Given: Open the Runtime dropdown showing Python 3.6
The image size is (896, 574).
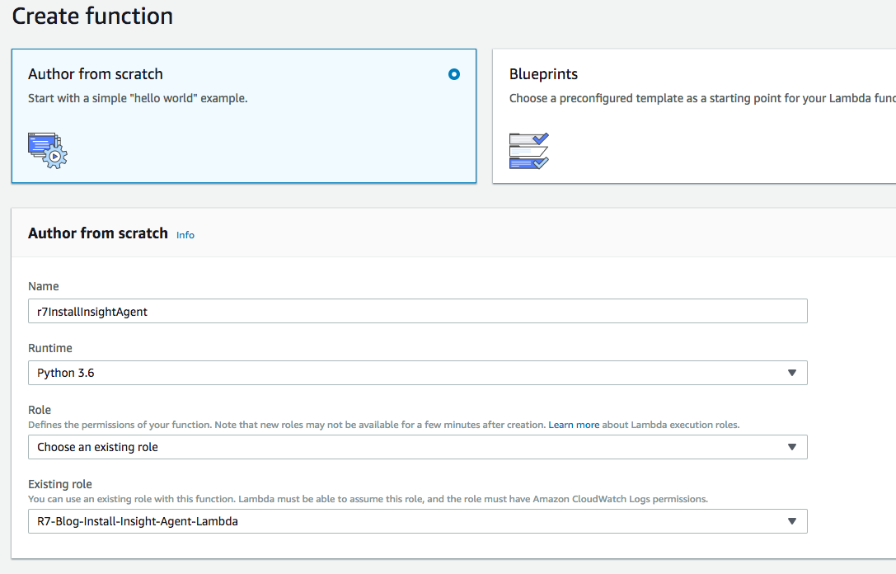Looking at the screenshot, I should pos(417,373).
